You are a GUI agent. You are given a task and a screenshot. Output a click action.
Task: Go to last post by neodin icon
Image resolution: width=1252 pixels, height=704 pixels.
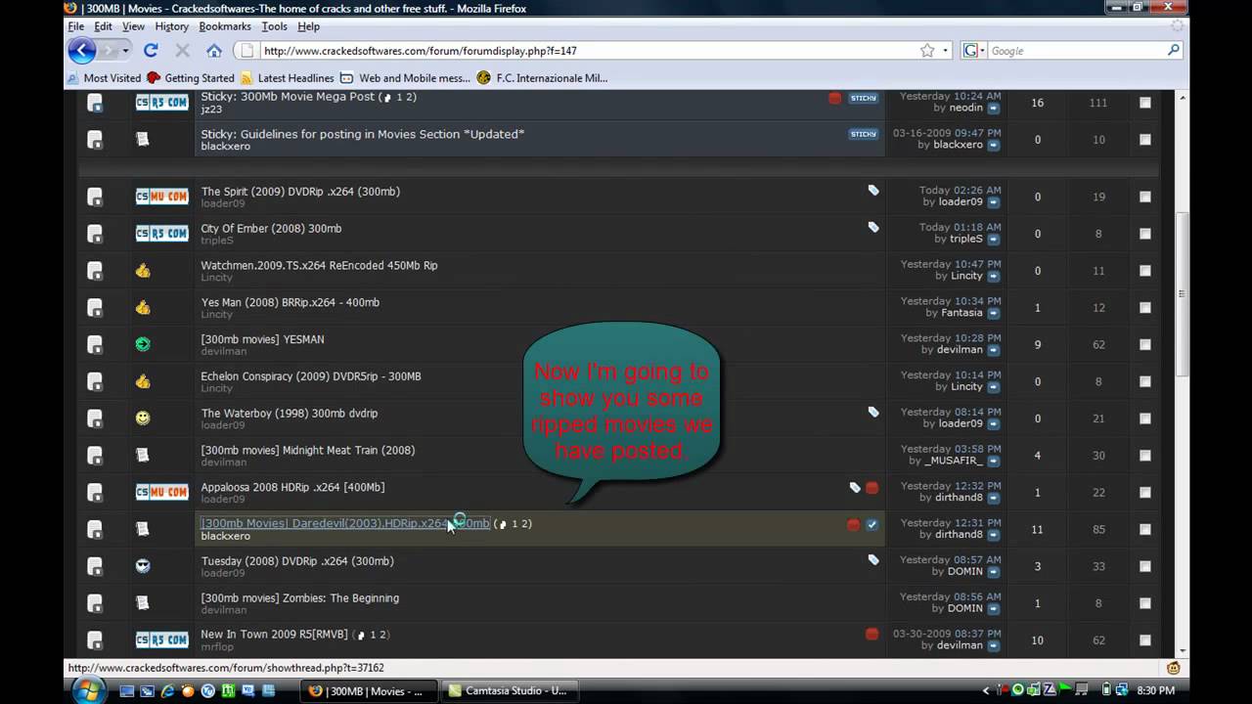(994, 108)
